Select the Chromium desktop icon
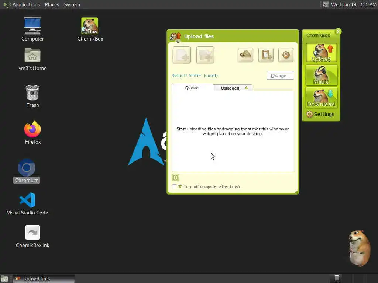 tap(27, 171)
